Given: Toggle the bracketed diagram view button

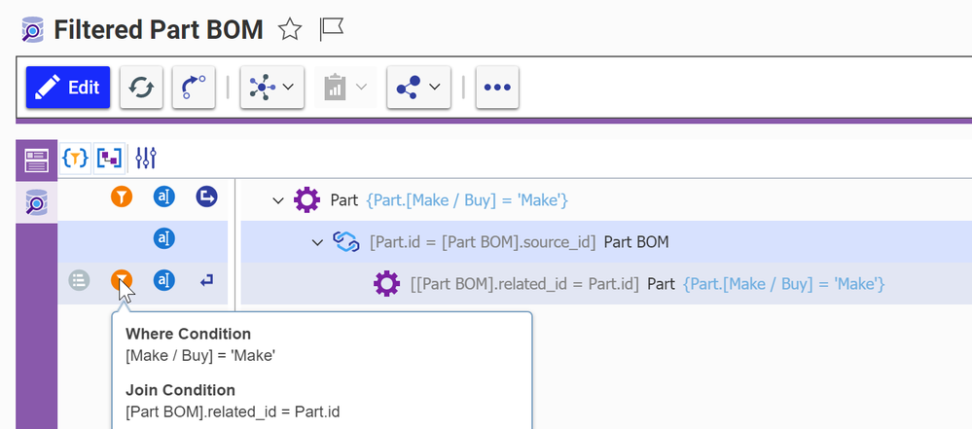Looking at the screenshot, I should tap(108, 158).
